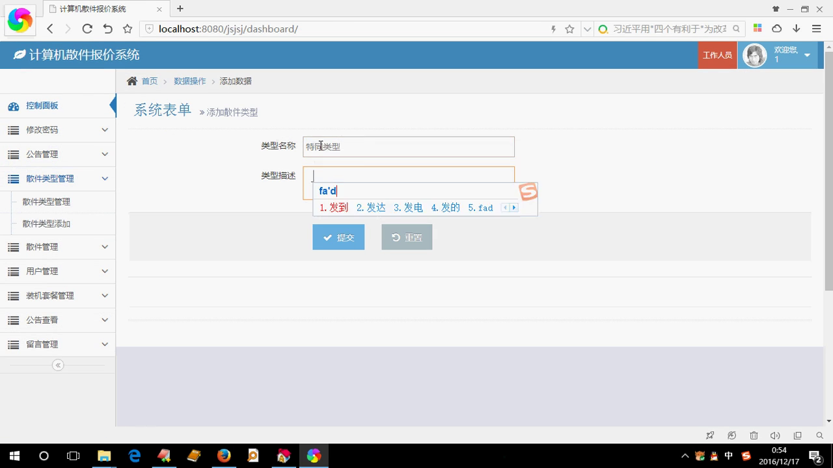Viewport: 833px width, 468px height.
Task: Choose IME candidate 3 发电
Action: click(x=408, y=207)
